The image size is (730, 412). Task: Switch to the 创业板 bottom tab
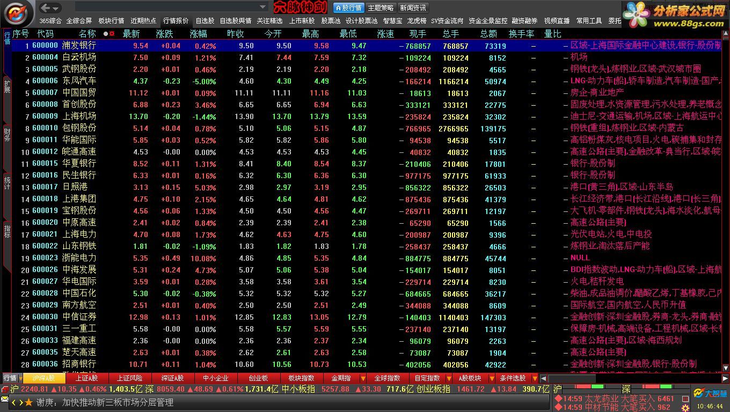point(258,378)
